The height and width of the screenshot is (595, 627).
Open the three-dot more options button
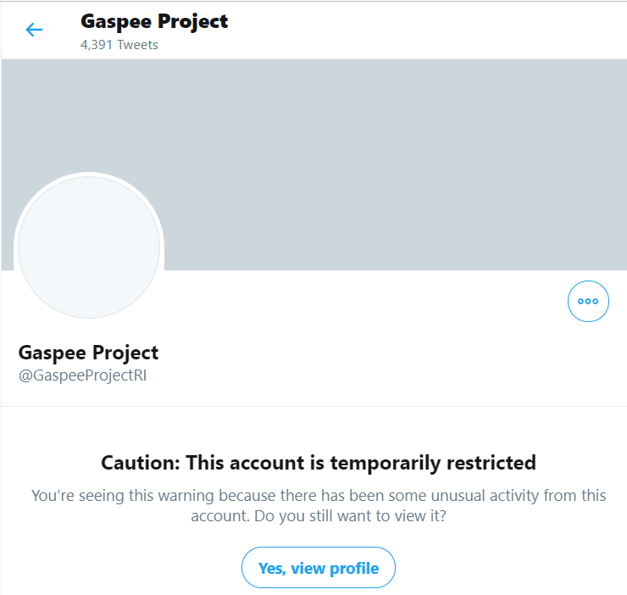pyautogui.click(x=588, y=301)
